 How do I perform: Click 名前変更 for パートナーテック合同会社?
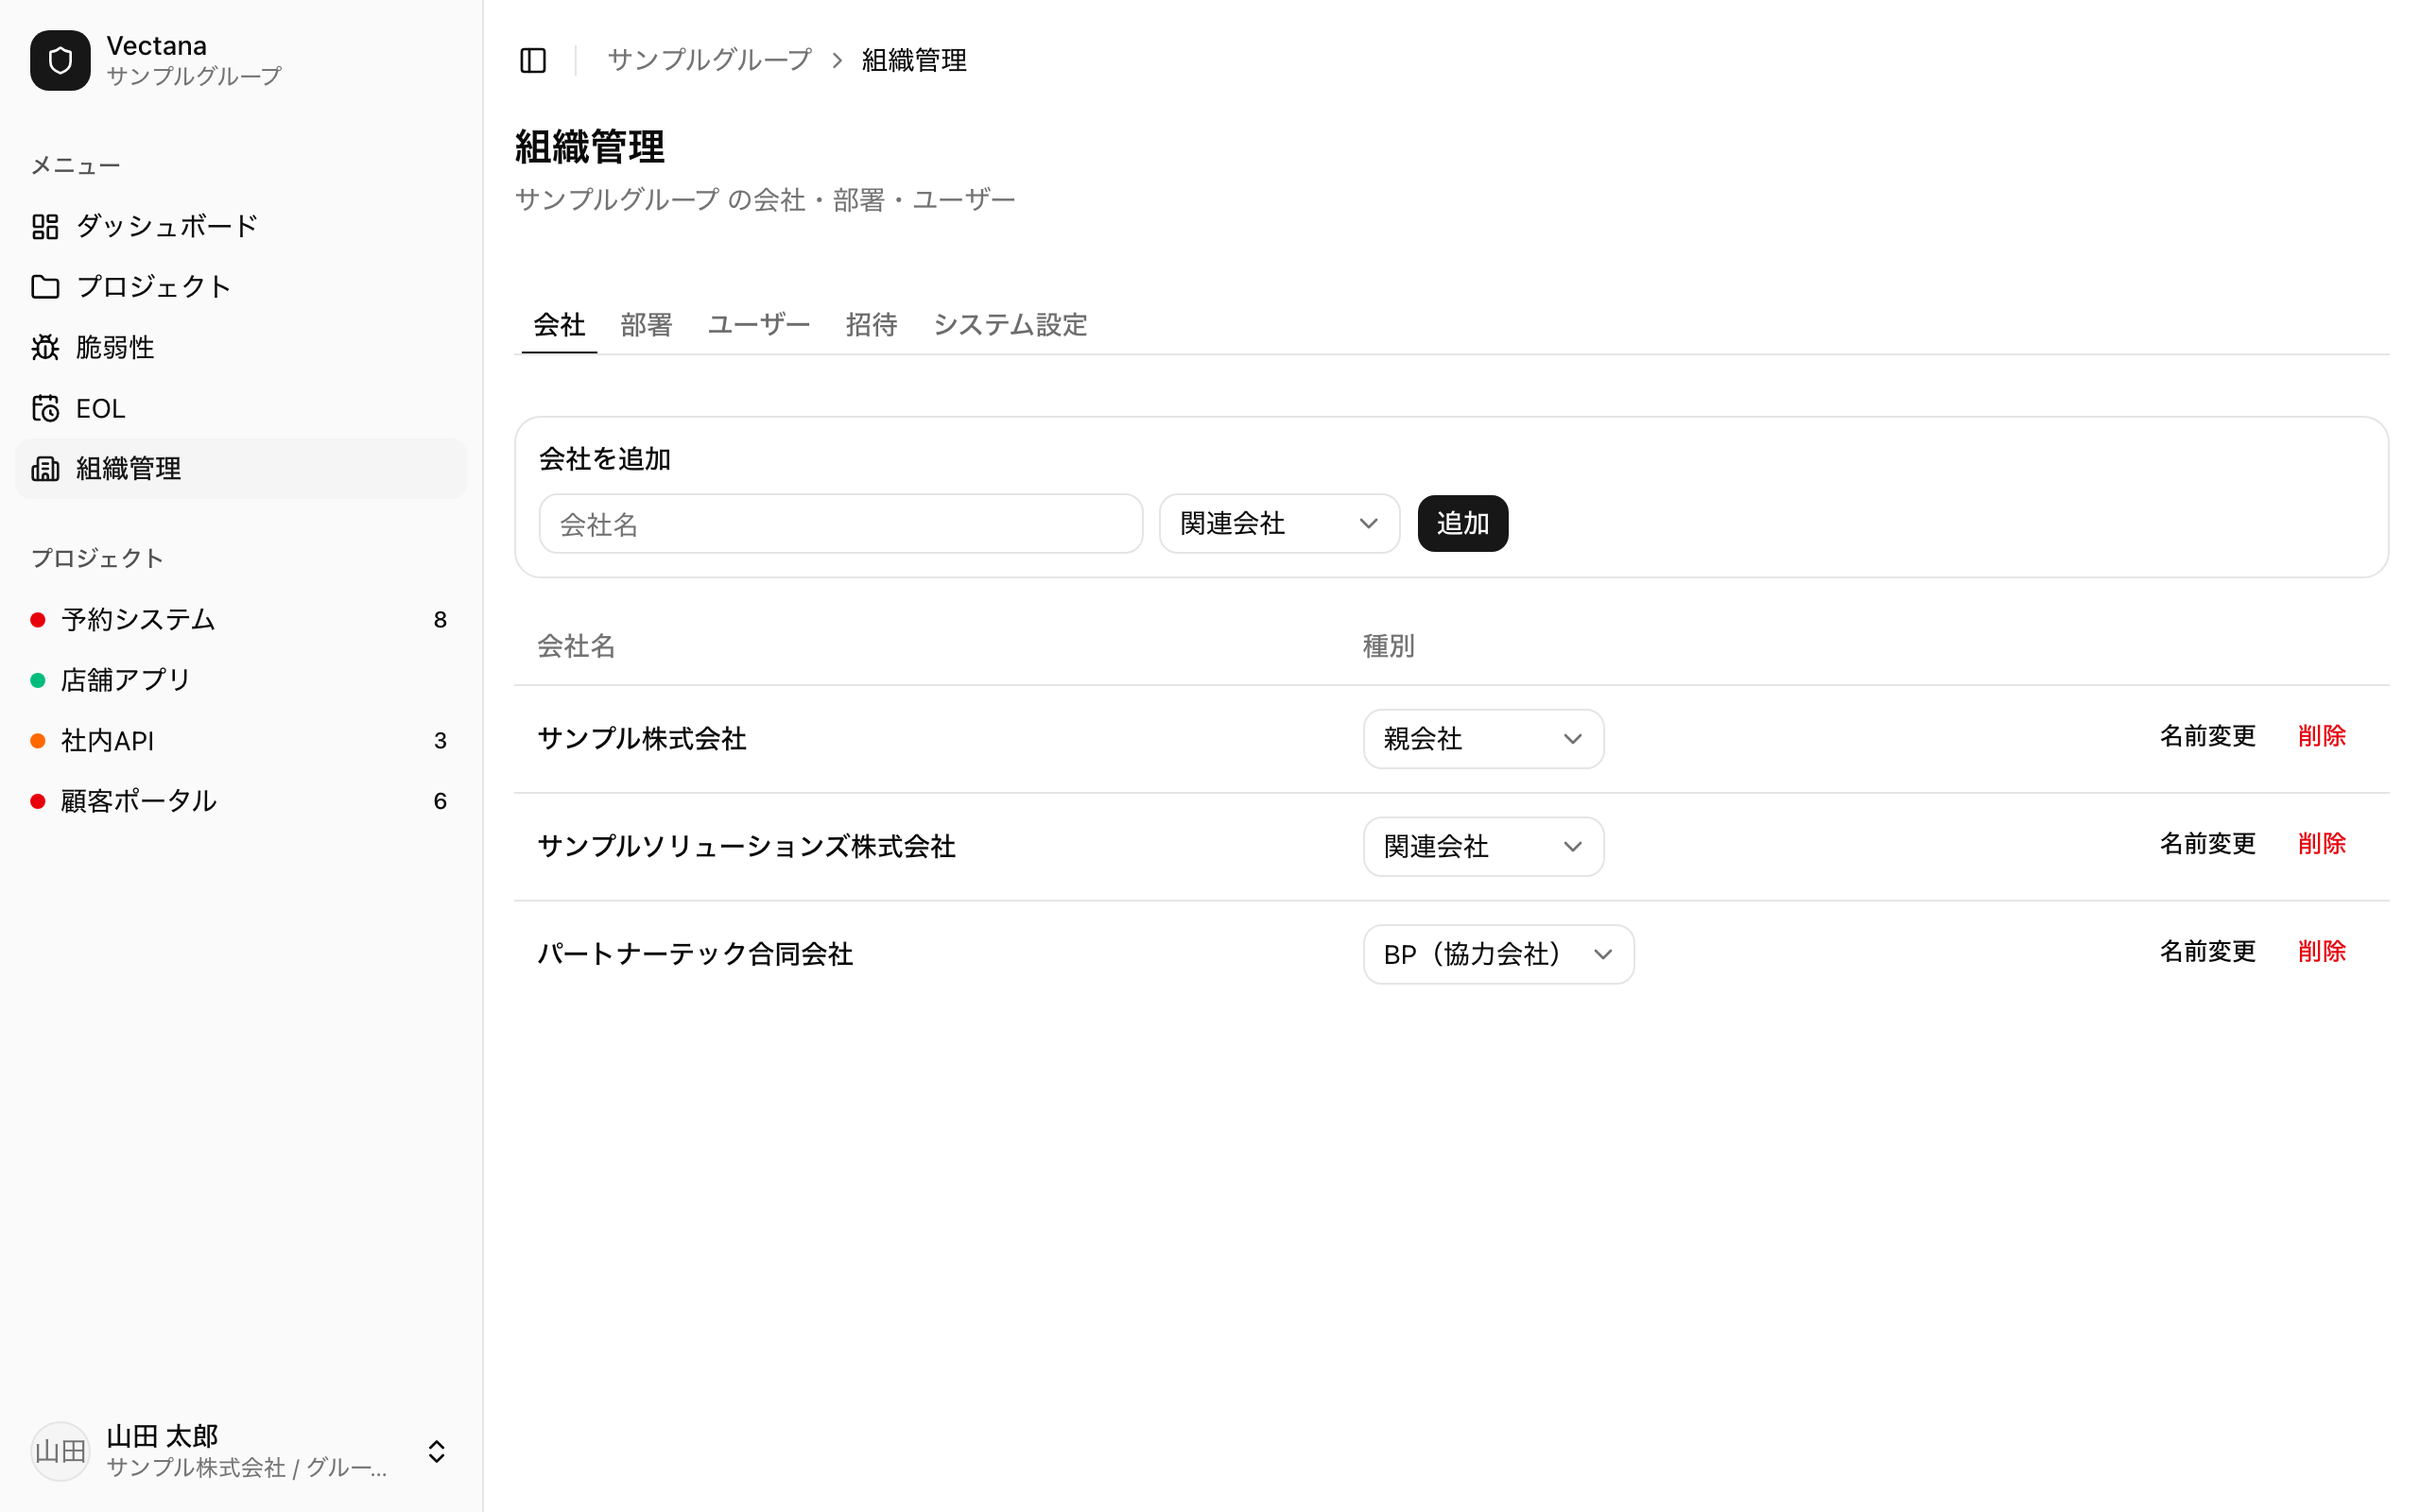(2207, 951)
